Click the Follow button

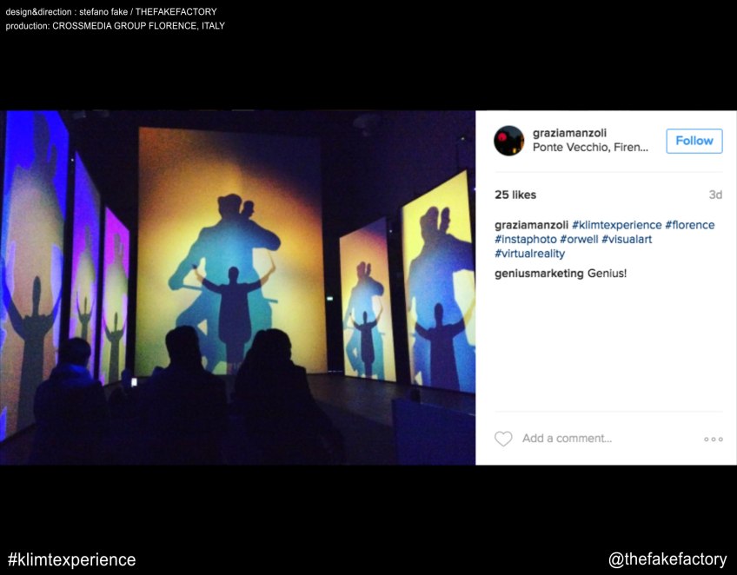[694, 141]
